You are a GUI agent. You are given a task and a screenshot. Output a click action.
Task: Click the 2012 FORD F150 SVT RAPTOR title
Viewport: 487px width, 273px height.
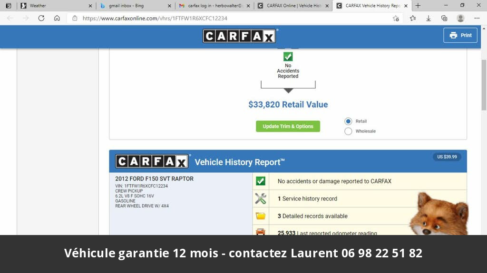tap(155, 179)
